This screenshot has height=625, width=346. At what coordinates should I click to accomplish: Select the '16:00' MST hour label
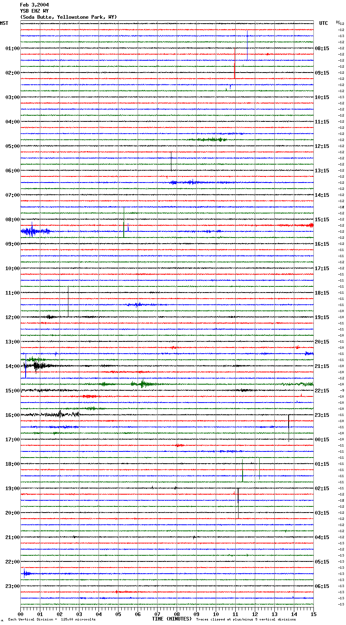coord(13,415)
